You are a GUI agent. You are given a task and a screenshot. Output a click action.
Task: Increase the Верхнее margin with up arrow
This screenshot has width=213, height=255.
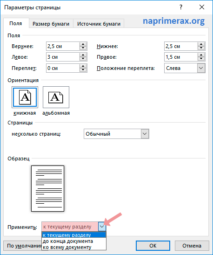tap(83, 44)
